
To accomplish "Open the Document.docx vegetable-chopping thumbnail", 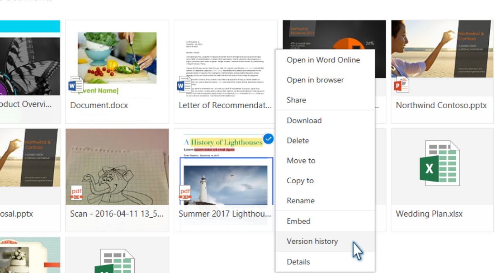I will pyautogui.click(x=117, y=58).
